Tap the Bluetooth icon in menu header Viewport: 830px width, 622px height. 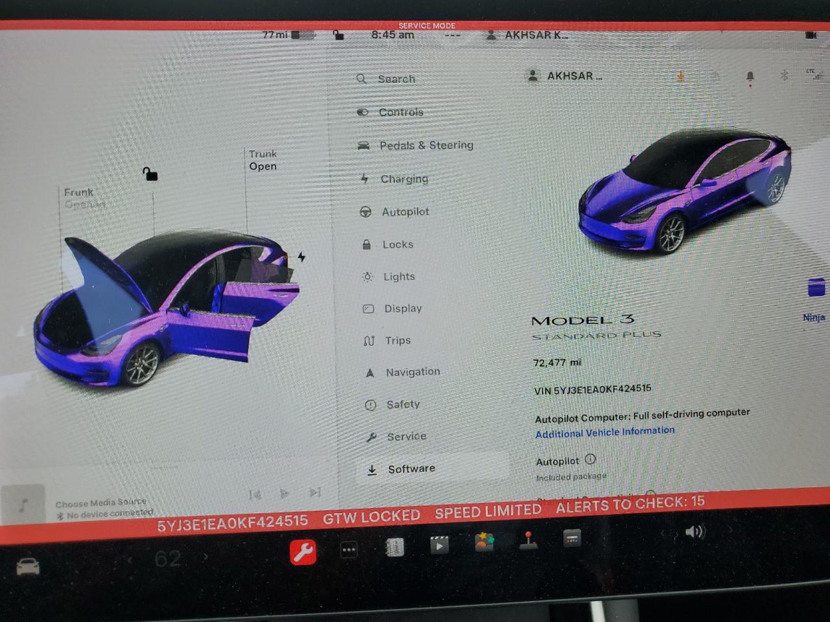pos(783,76)
